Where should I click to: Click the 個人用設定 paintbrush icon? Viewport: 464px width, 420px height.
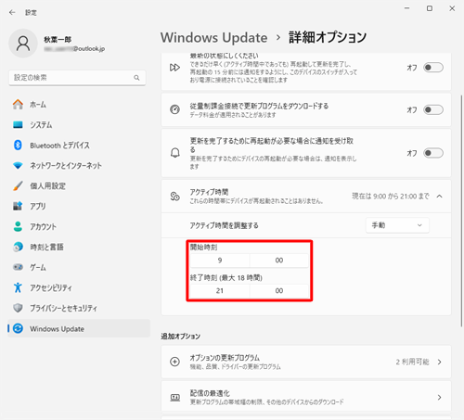(x=18, y=185)
